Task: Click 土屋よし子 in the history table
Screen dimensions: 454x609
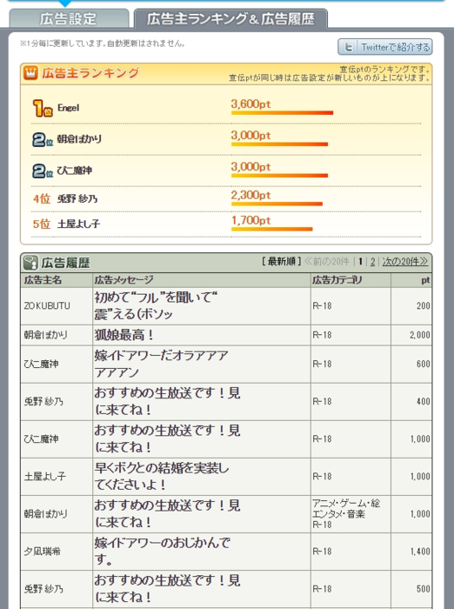Action: point(45,477)
